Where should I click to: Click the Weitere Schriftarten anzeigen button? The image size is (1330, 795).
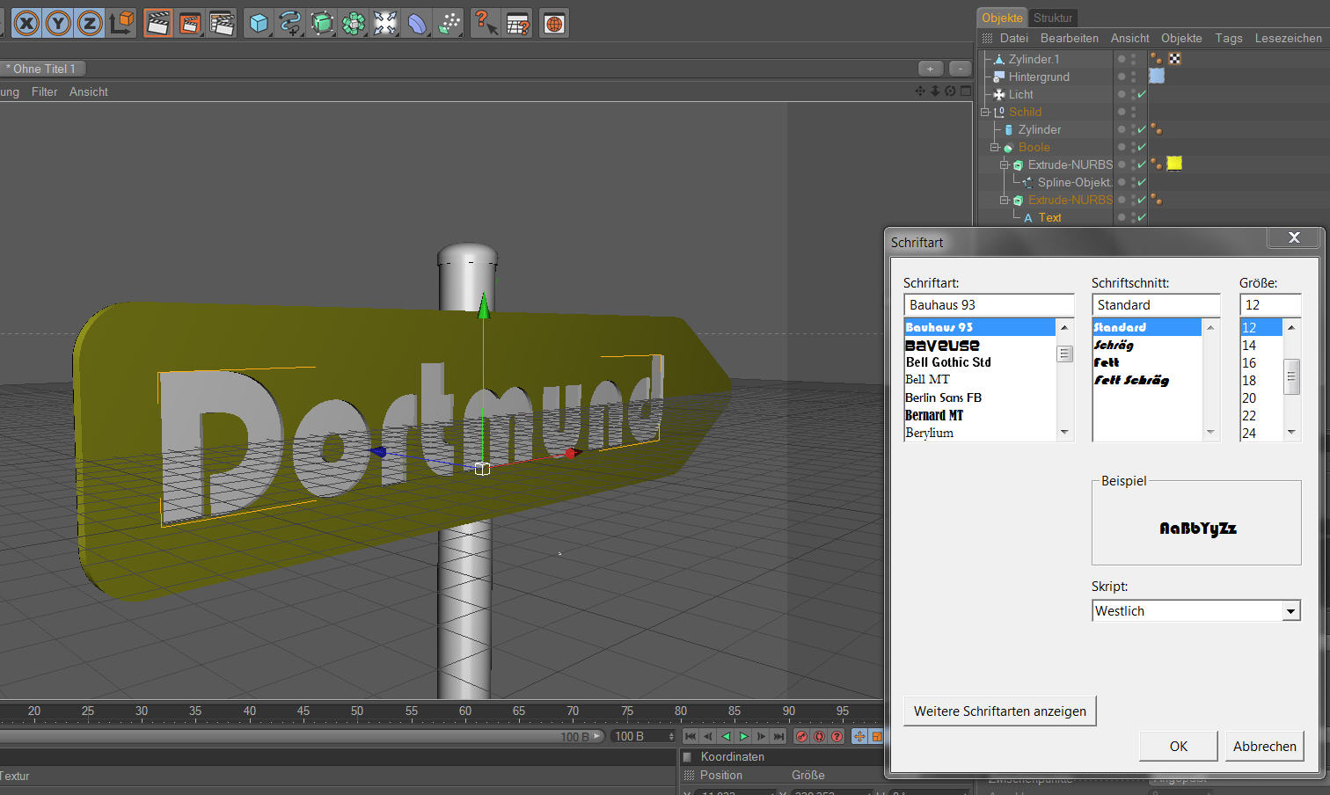click(x=999, y=711)
